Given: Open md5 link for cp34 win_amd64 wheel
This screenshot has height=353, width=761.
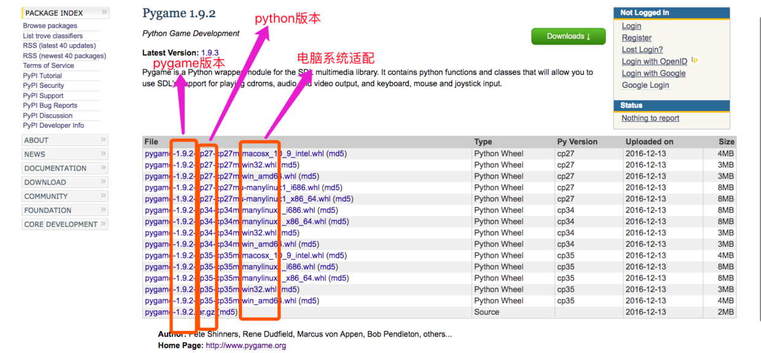Looking at the screenshot, I should [309, 244].
